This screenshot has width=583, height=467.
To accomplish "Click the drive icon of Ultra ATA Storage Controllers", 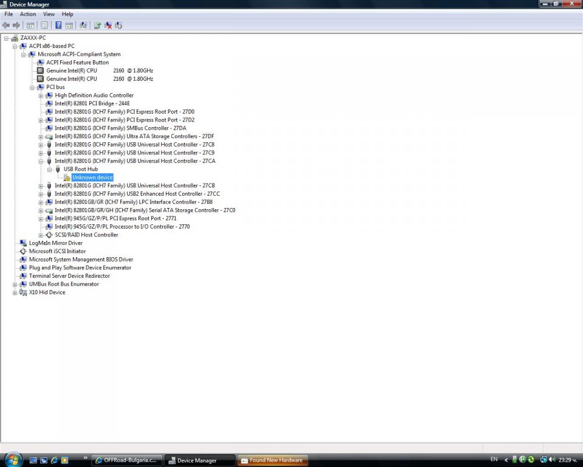I will pyautogui.click(x=49, y=137).
